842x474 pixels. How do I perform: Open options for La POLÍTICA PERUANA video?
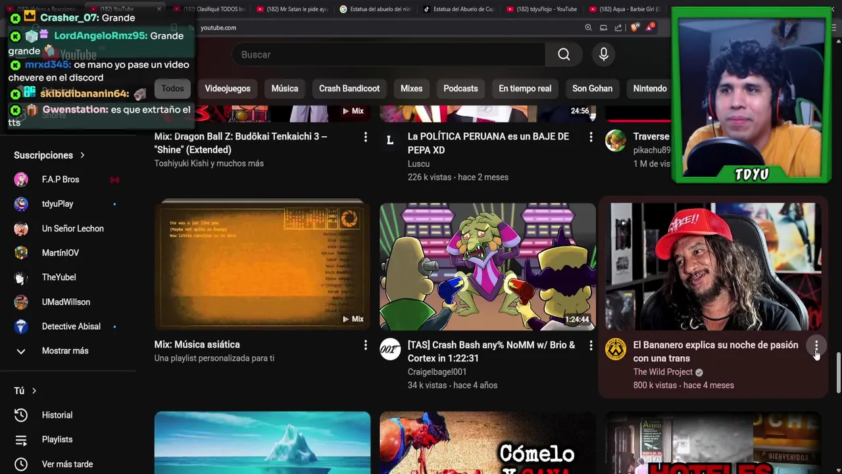pos(591,137)
